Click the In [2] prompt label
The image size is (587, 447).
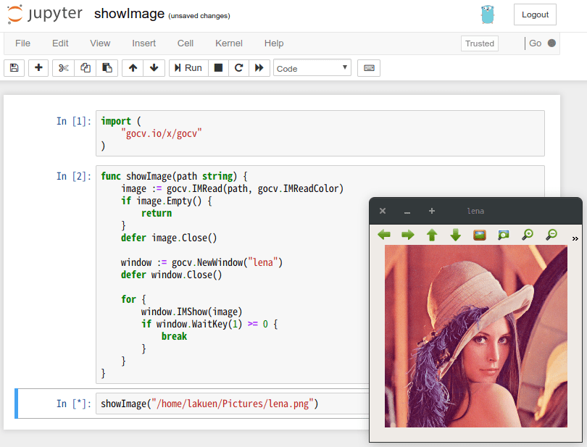click(74, 176)
